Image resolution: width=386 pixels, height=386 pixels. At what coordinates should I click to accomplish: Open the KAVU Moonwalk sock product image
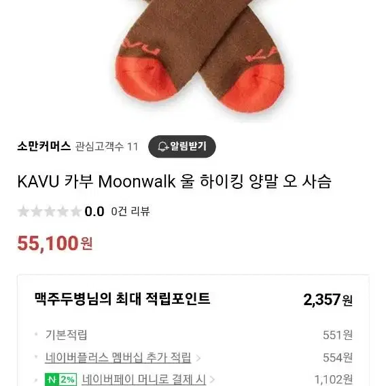point(200,56)
